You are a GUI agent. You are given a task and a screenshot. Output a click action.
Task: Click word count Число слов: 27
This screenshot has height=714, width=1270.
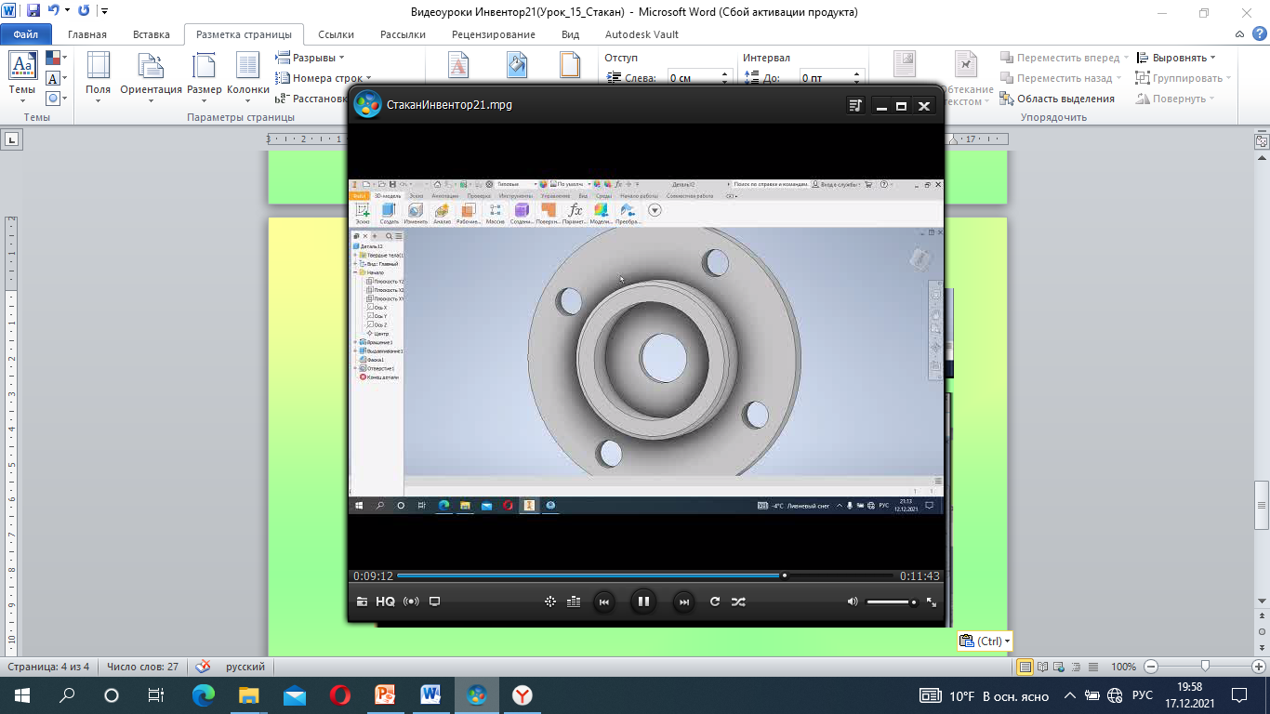142,667
